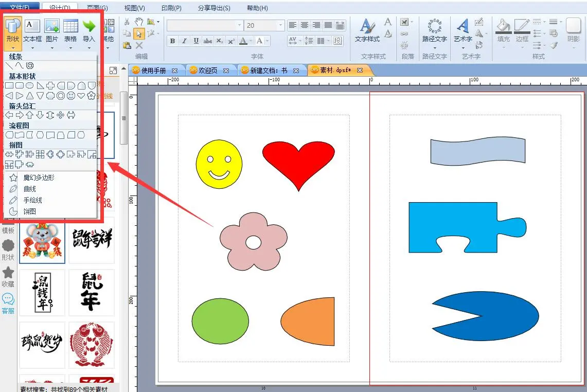Click the text box (文本框) tool
The height and width of the screenshot is (392, 587).
[32, 31]
